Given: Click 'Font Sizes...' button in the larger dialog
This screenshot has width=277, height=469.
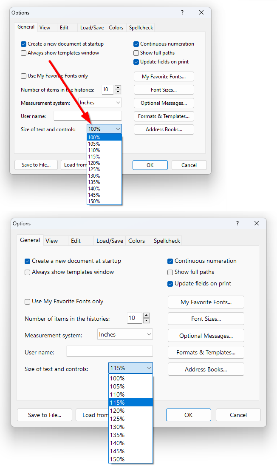Looking at the screenshot, I should pyautogui.click(x=206, y=319).
